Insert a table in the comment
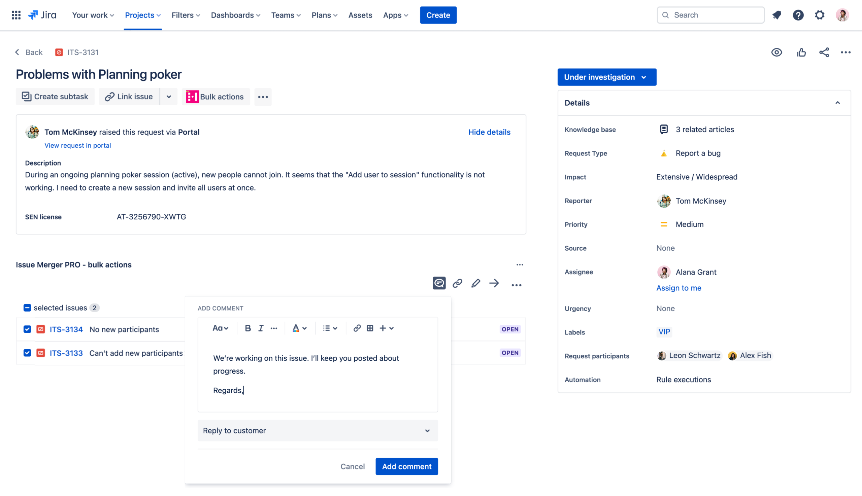This screenshot has height=496, width=862. [370, 328]
